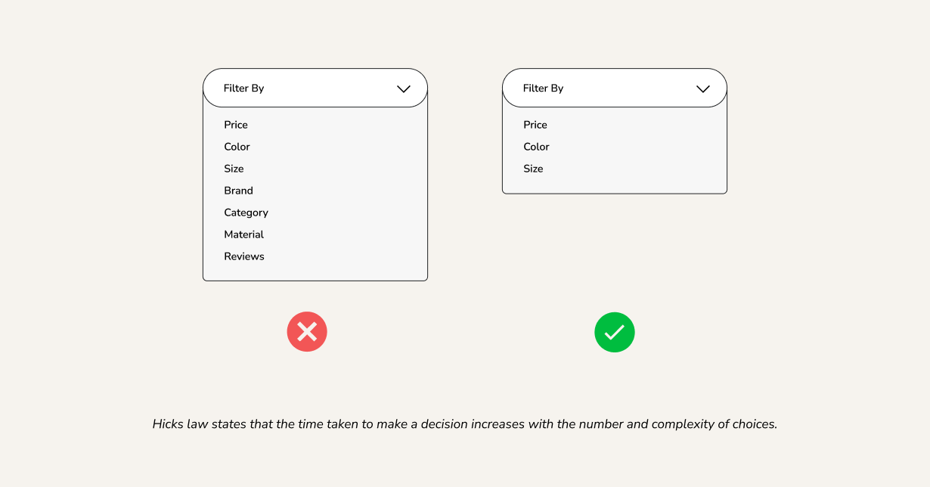Pick the Reviews filter option
Image resolution: width=930 pixels, height=487 pixels.
(x=244, y=256)
